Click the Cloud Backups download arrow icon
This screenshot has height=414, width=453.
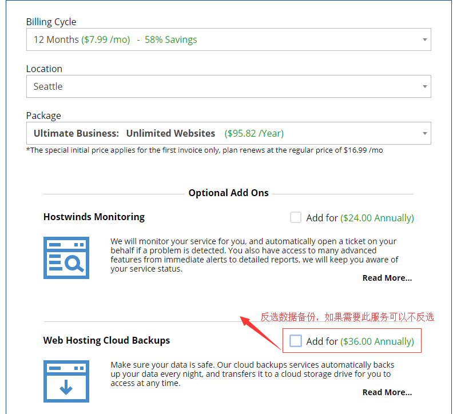click(x=66, y=381)
